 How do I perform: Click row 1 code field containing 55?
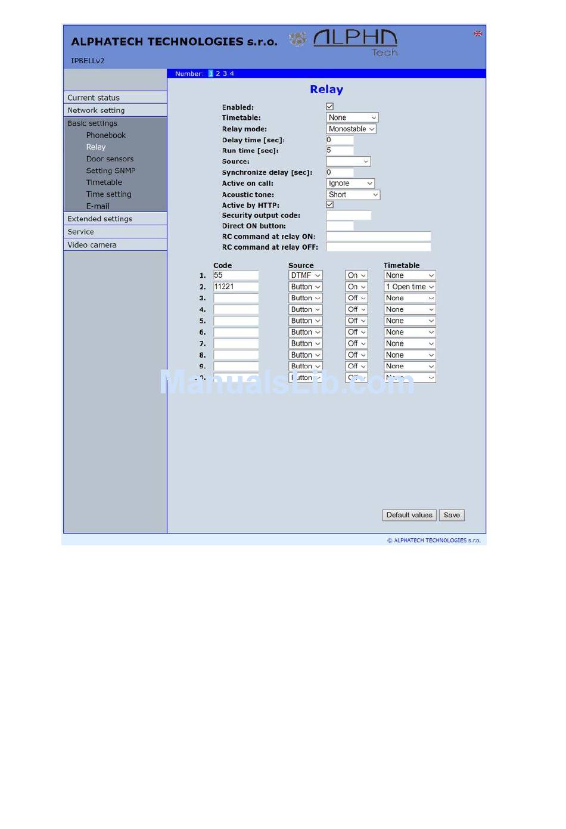(x=236, y=275)
